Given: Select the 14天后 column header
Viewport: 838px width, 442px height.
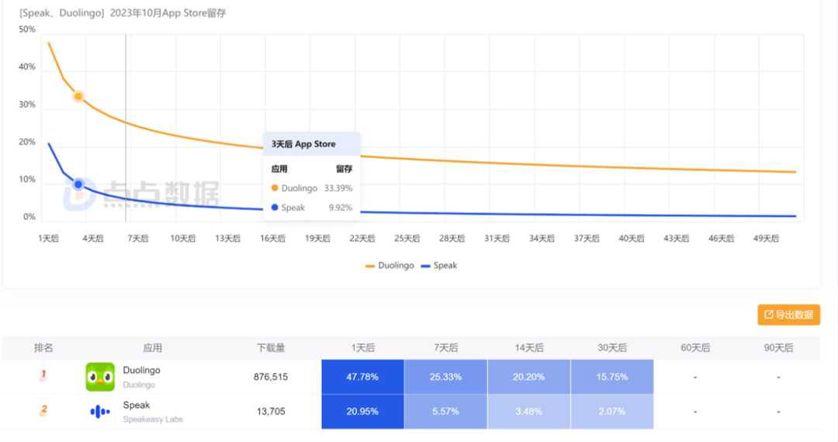Looking at the screenshot, I should click(x=529, y=348).
